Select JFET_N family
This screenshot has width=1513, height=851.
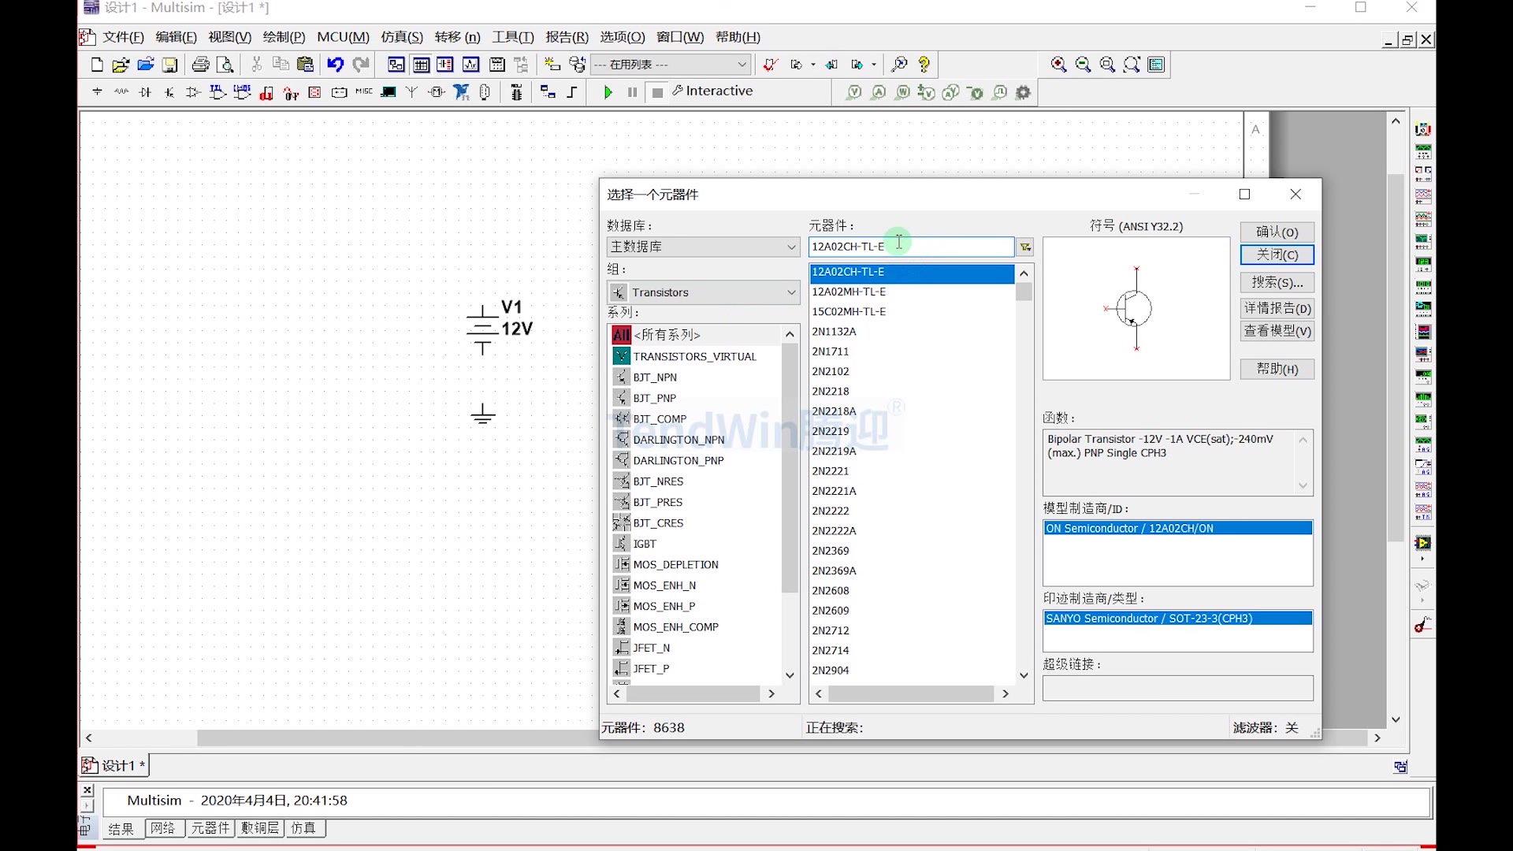[x=651, y=648]
